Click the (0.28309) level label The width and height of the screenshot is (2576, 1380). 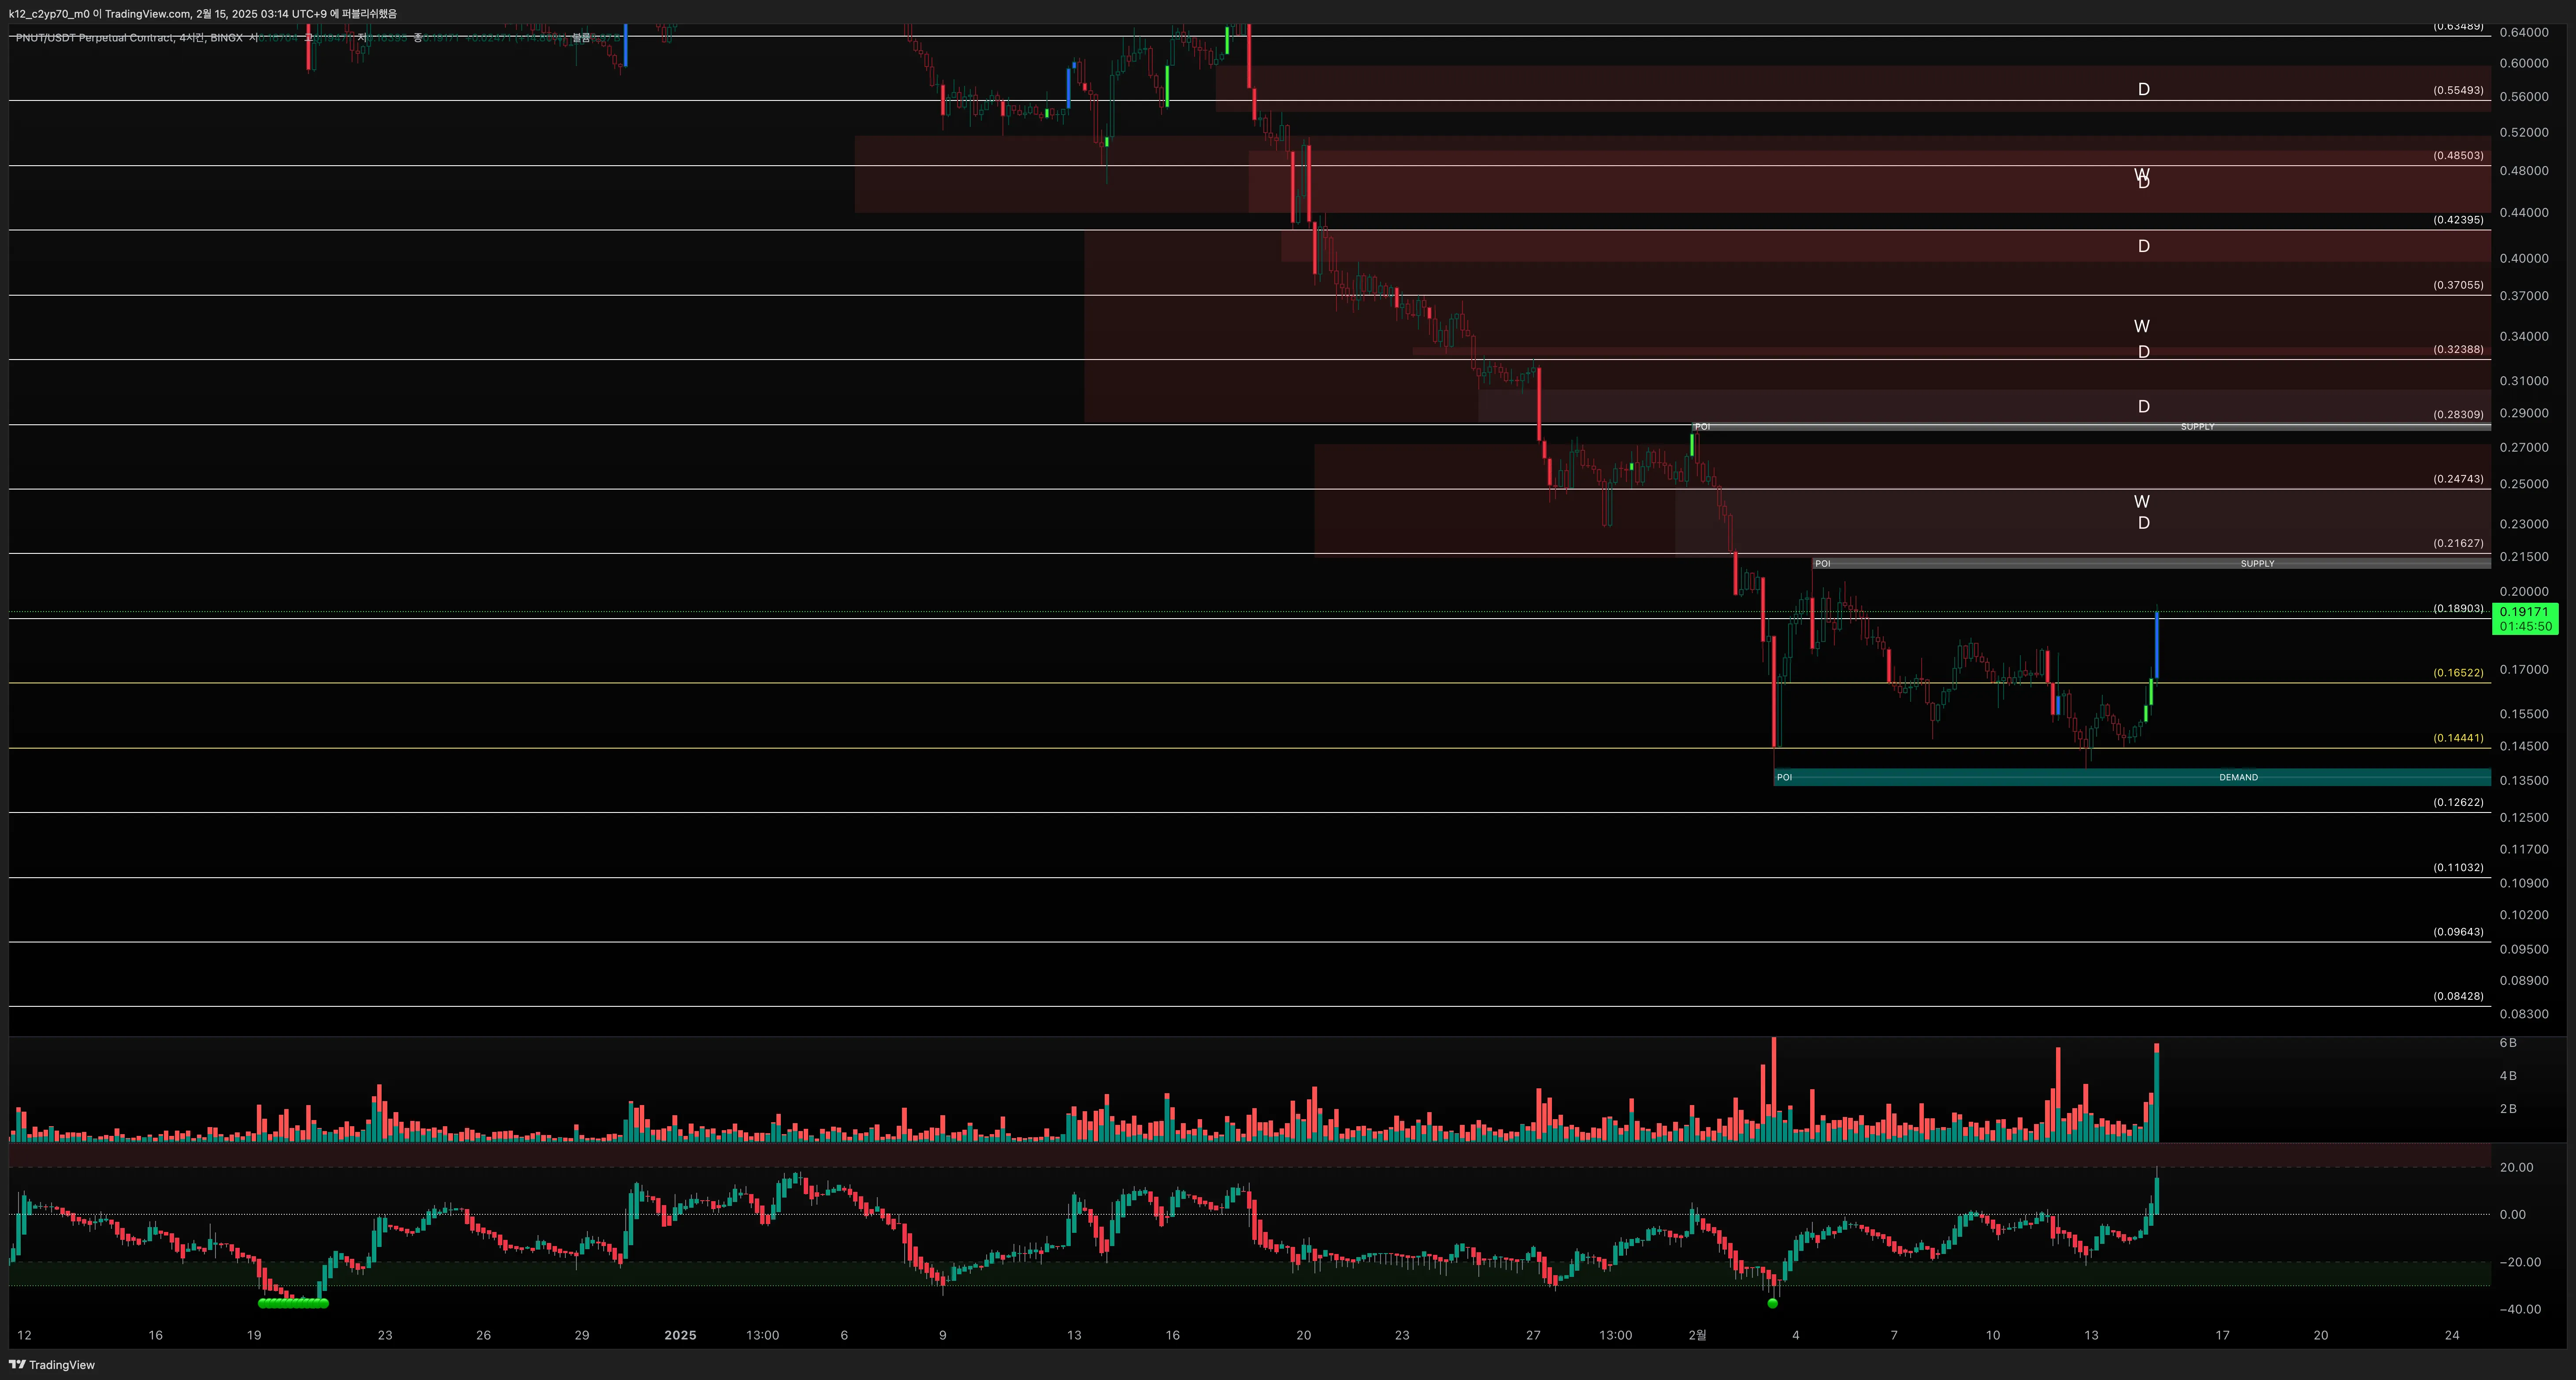coord(2458,415)
